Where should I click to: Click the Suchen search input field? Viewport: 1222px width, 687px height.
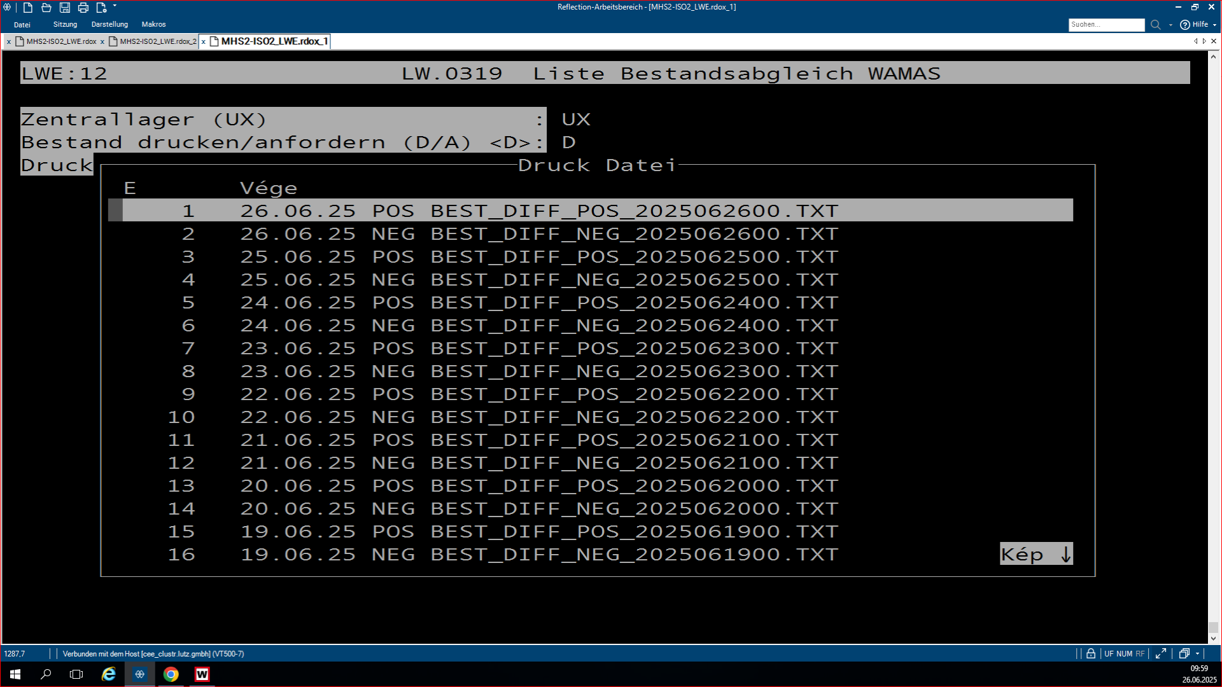tap(1106, 25)
